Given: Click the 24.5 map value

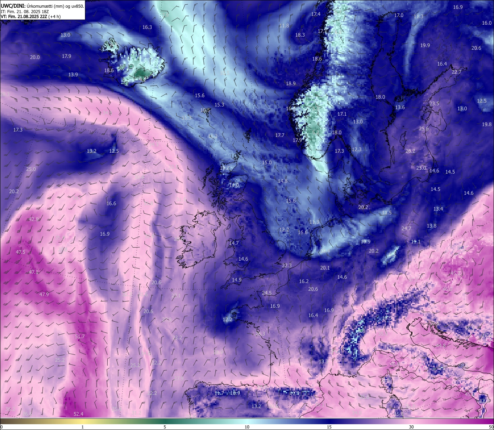Looking at the screenshot, I should click(267, 293).
